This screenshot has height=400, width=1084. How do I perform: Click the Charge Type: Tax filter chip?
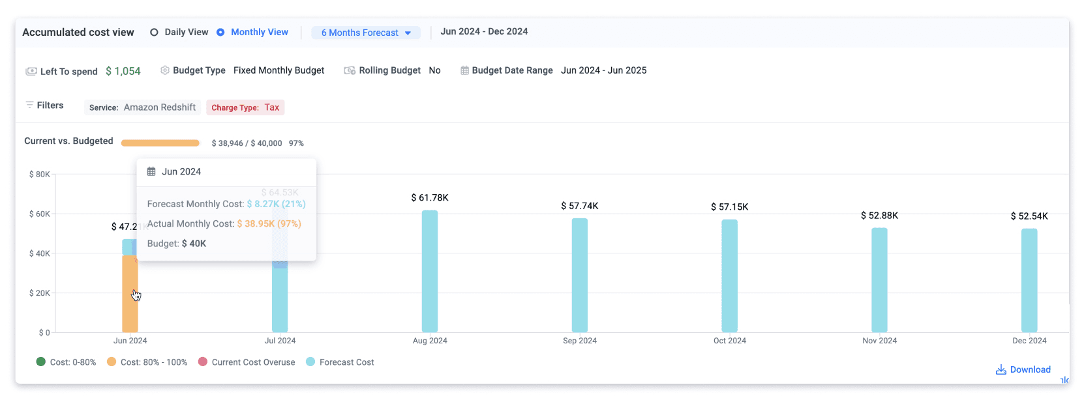pyautogui.click(x=245, y=107)
